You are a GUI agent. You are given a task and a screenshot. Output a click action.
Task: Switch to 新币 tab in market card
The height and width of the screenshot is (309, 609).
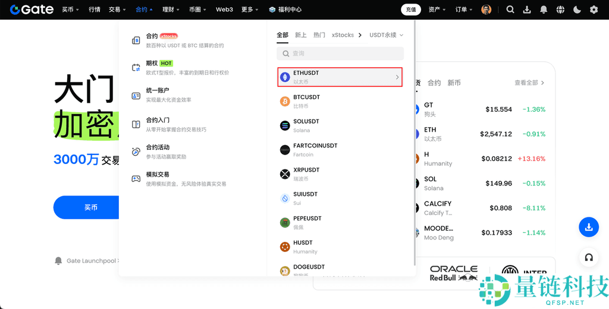tap(454, 83)
